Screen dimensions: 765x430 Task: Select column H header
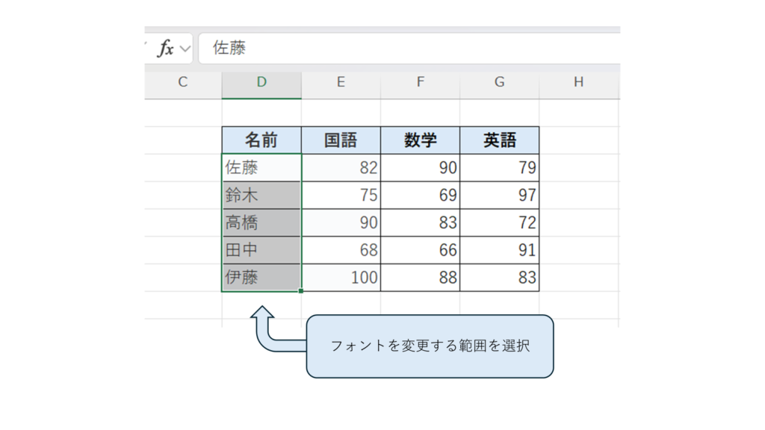click(578, 83)
